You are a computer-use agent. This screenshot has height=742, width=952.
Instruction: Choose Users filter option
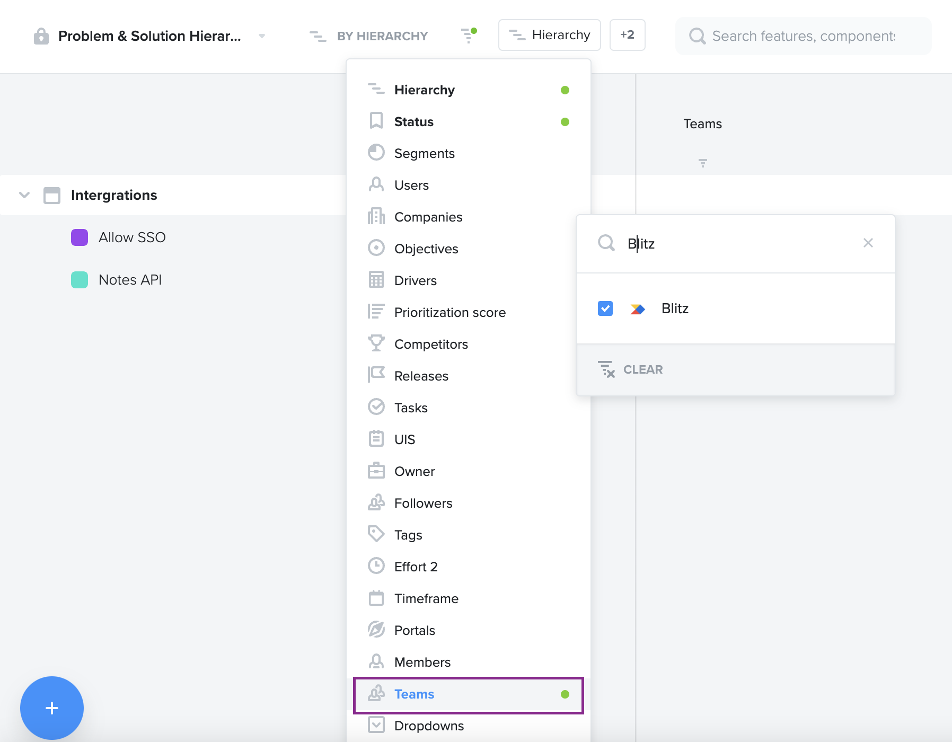pyautogui.click(x=469, y=185)
